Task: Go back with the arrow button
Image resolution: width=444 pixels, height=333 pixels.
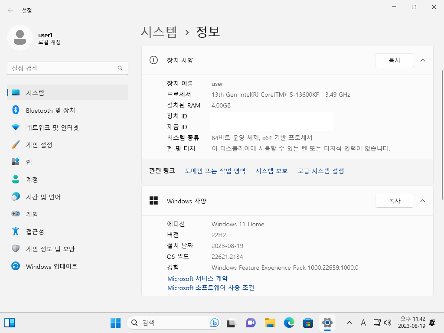Action: [10, 10]
